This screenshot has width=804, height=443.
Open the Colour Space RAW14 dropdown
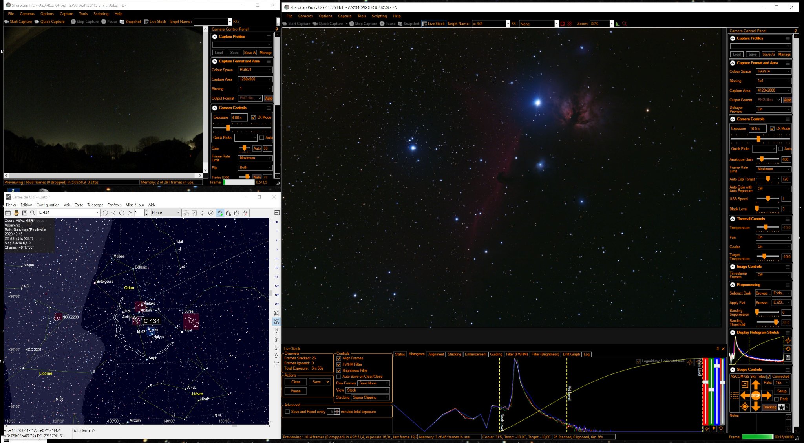pyautogui.click(x=773, y=71)
